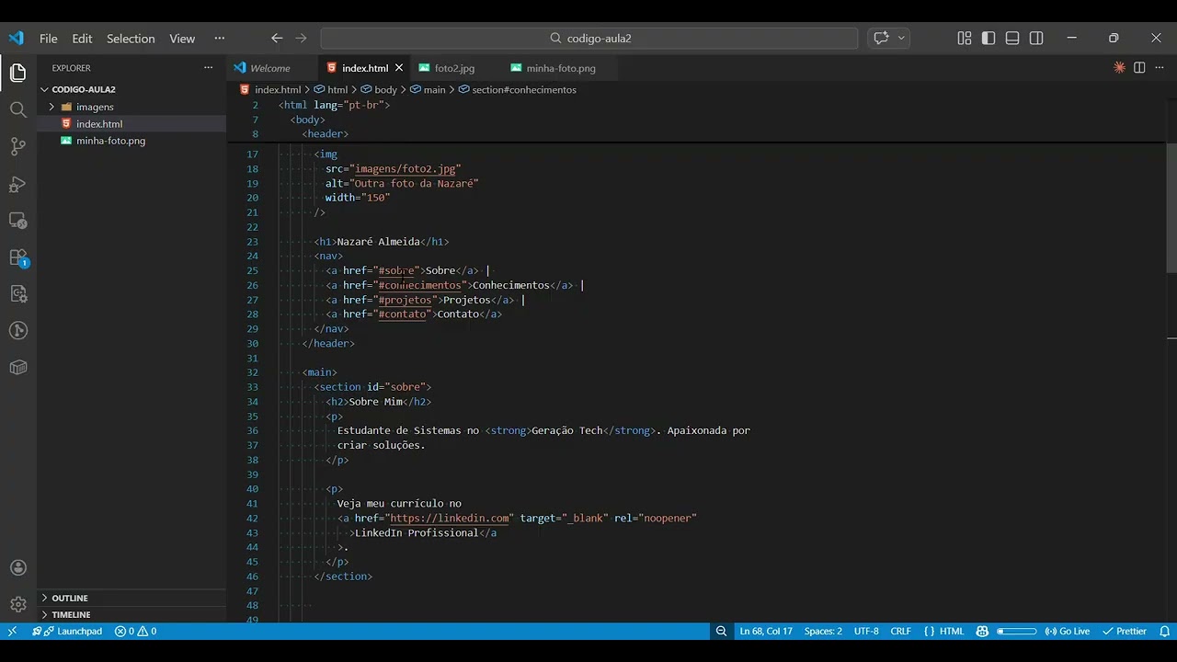
Task: Start the Go Live server
Action: tap(1067, 631)
